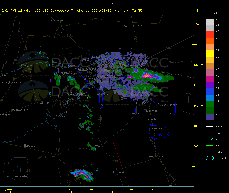The width and height of the screenshot is (229, 193).
Task: Click the 'A_Villanueva' map label
Action: [x=133, y=25]
